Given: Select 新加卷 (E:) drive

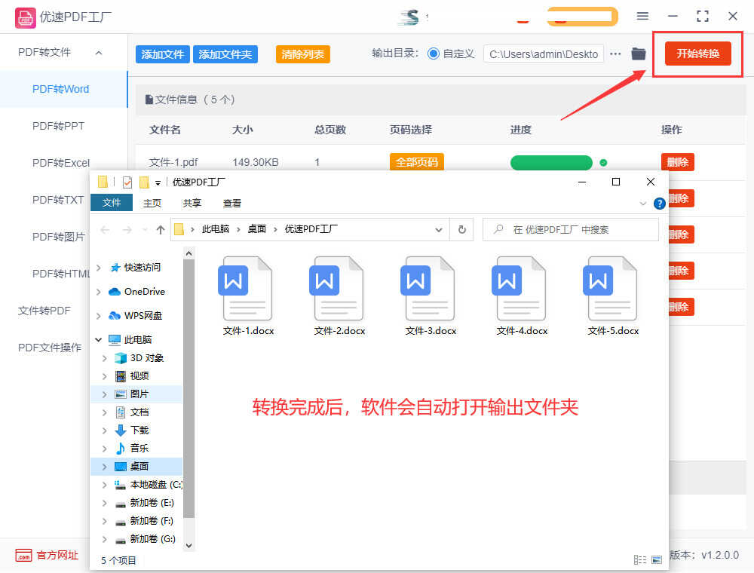Looking at the screenshot, I should coord(152,503).
